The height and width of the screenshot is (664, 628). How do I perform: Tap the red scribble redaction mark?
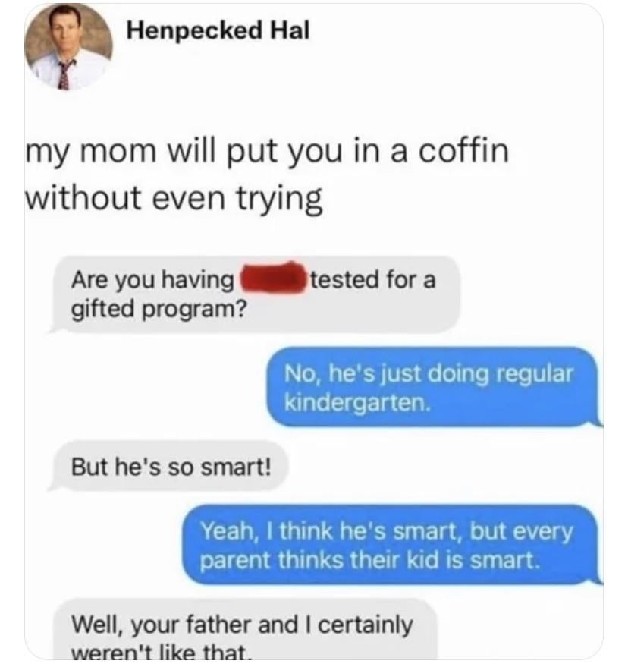273,278
